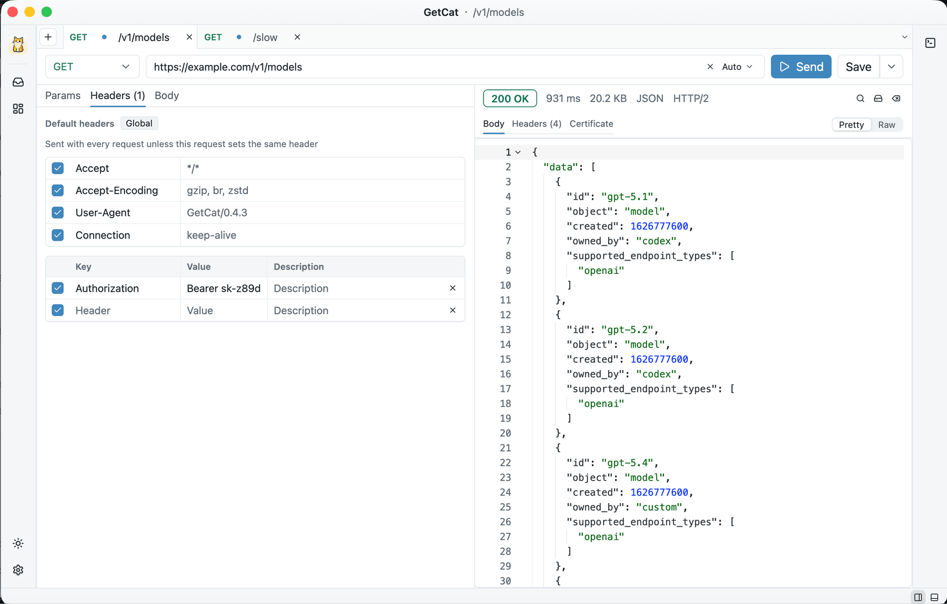Switch to the Params tab
The image size is (947, 604).
point(63,96)
